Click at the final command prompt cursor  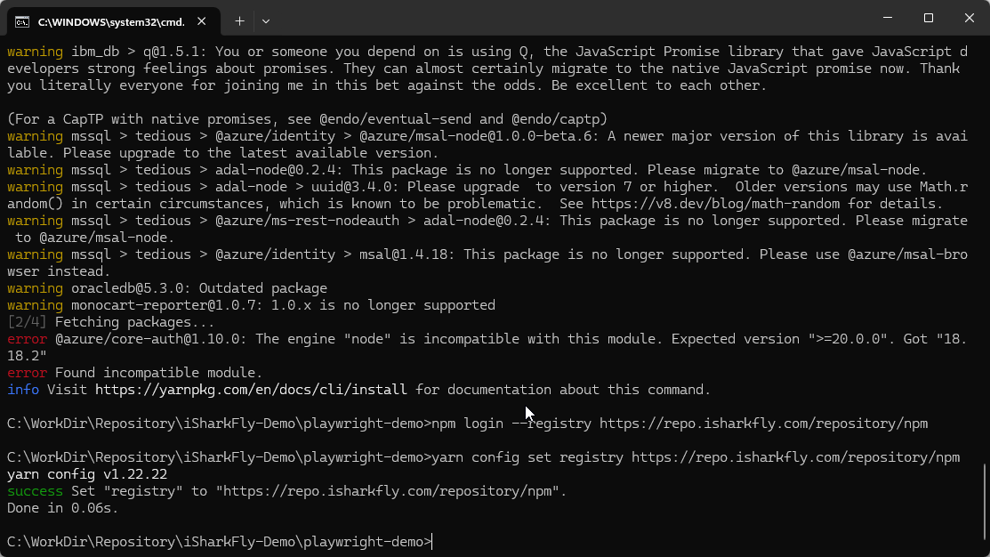(x=432, y=542)
